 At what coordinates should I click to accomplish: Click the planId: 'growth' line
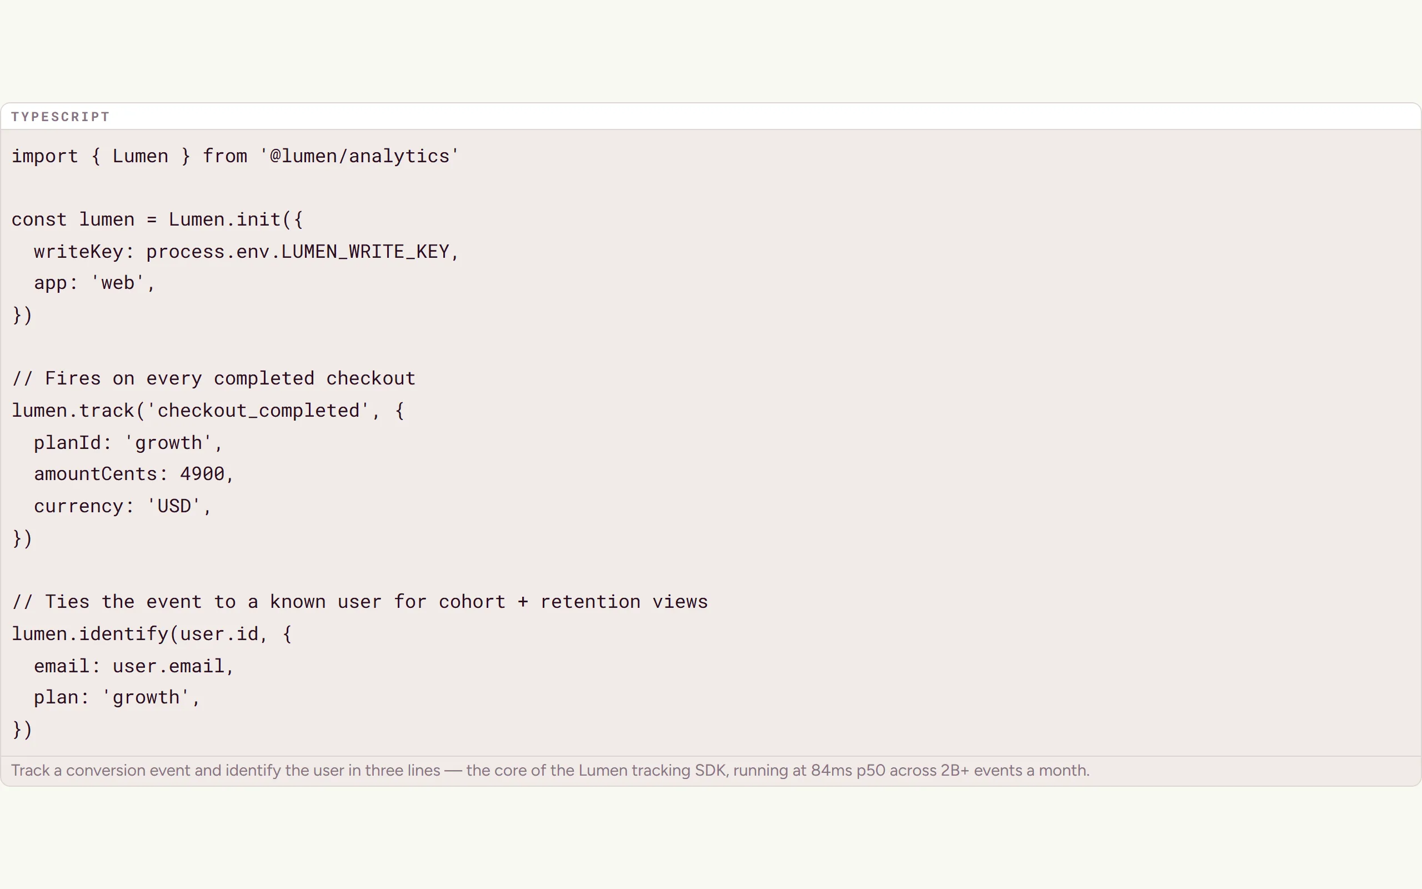coord(128,443)
